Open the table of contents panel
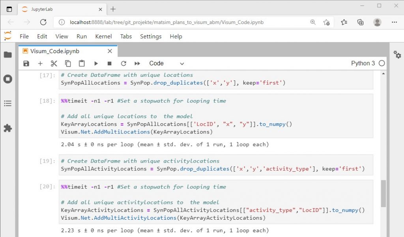This screenshot has width=404, height=237. coord(8,104)
